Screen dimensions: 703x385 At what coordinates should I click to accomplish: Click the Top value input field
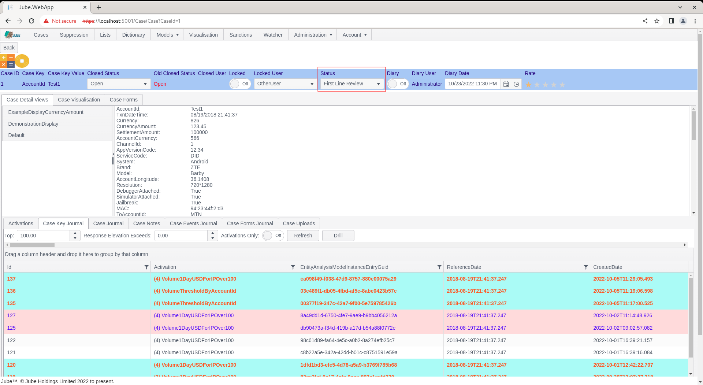pyautogui.click(x=43, y=236)
